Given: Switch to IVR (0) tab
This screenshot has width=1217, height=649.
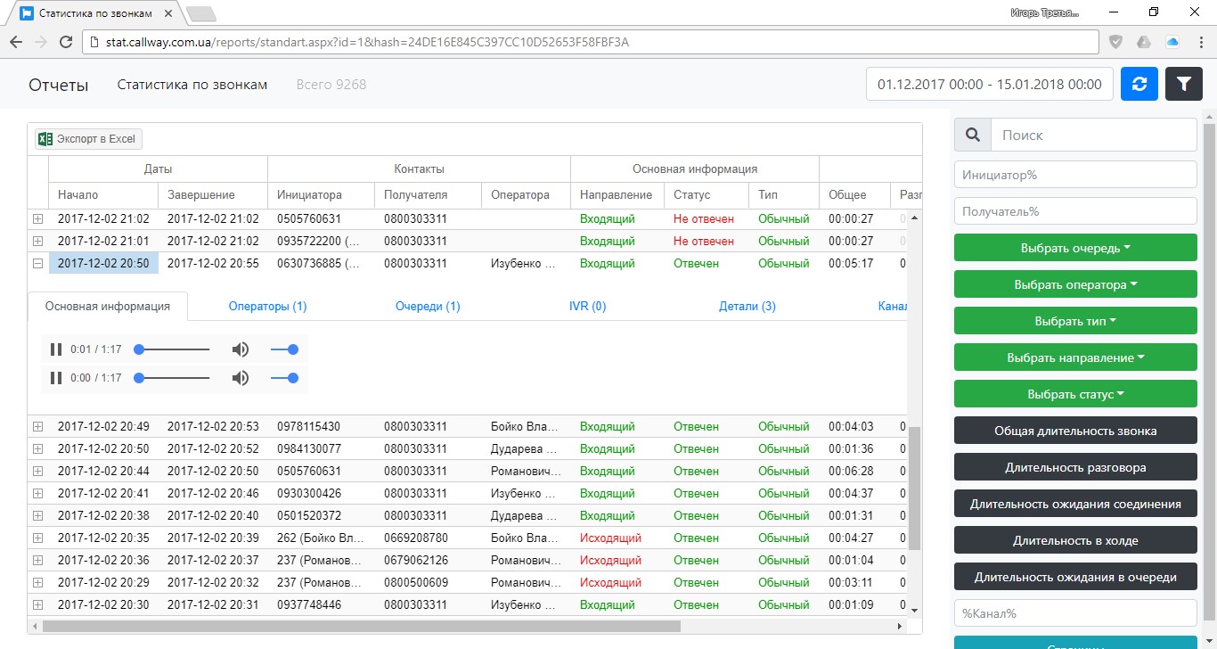Looking at the screenshot, I should point(587,306).
